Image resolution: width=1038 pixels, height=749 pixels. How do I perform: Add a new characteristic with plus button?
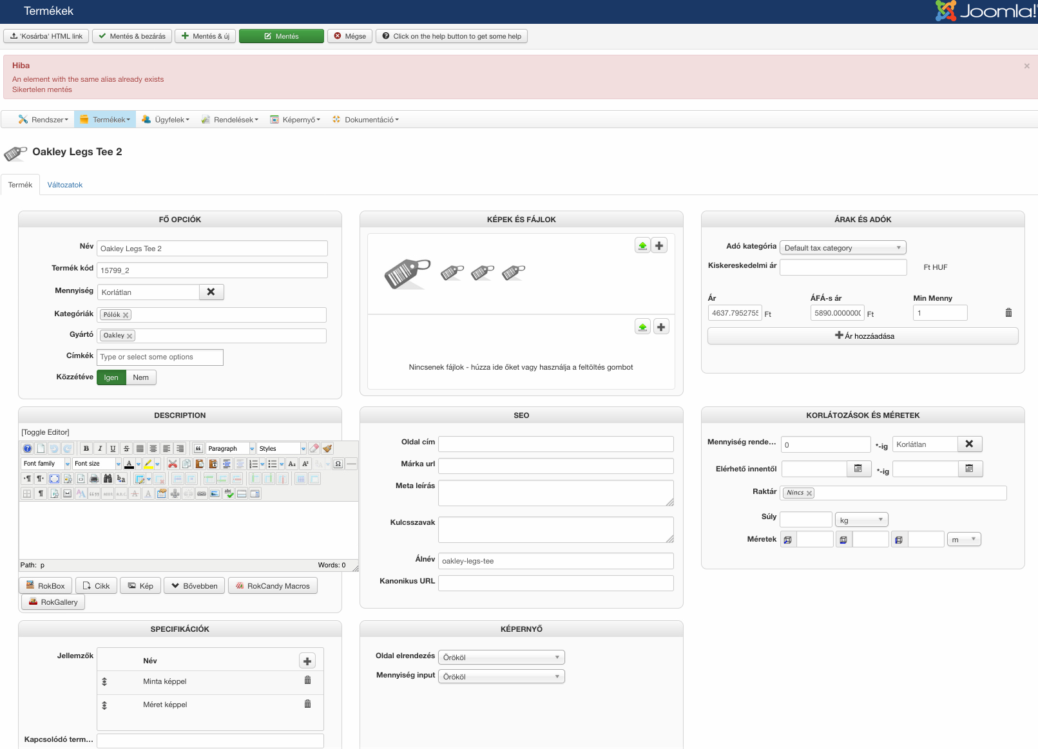click(307, 661)
